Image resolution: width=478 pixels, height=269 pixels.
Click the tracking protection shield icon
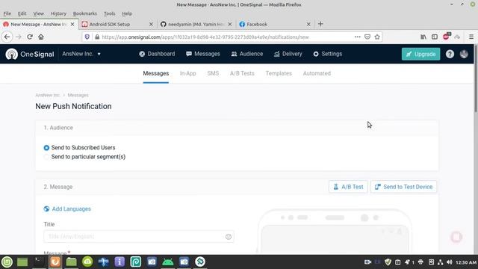tap(87, 37)
